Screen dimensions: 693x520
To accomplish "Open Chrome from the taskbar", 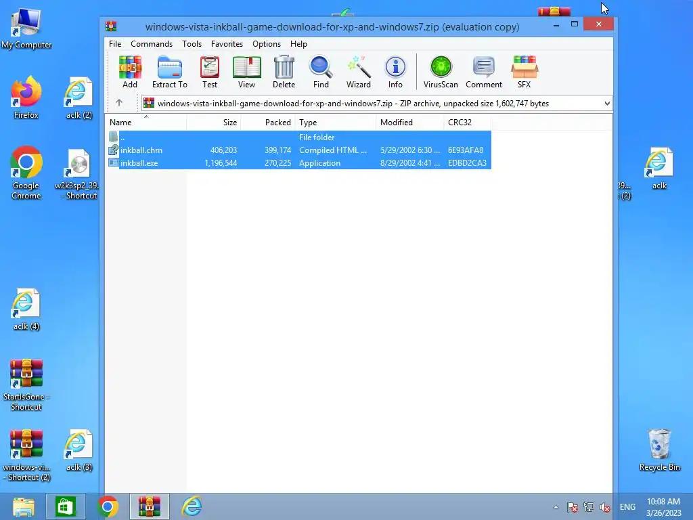I will [x=108, y=506].
